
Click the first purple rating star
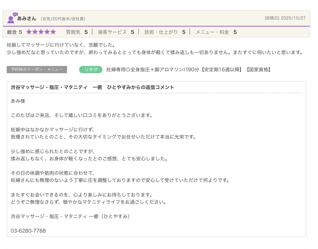[x=29, y=32]
